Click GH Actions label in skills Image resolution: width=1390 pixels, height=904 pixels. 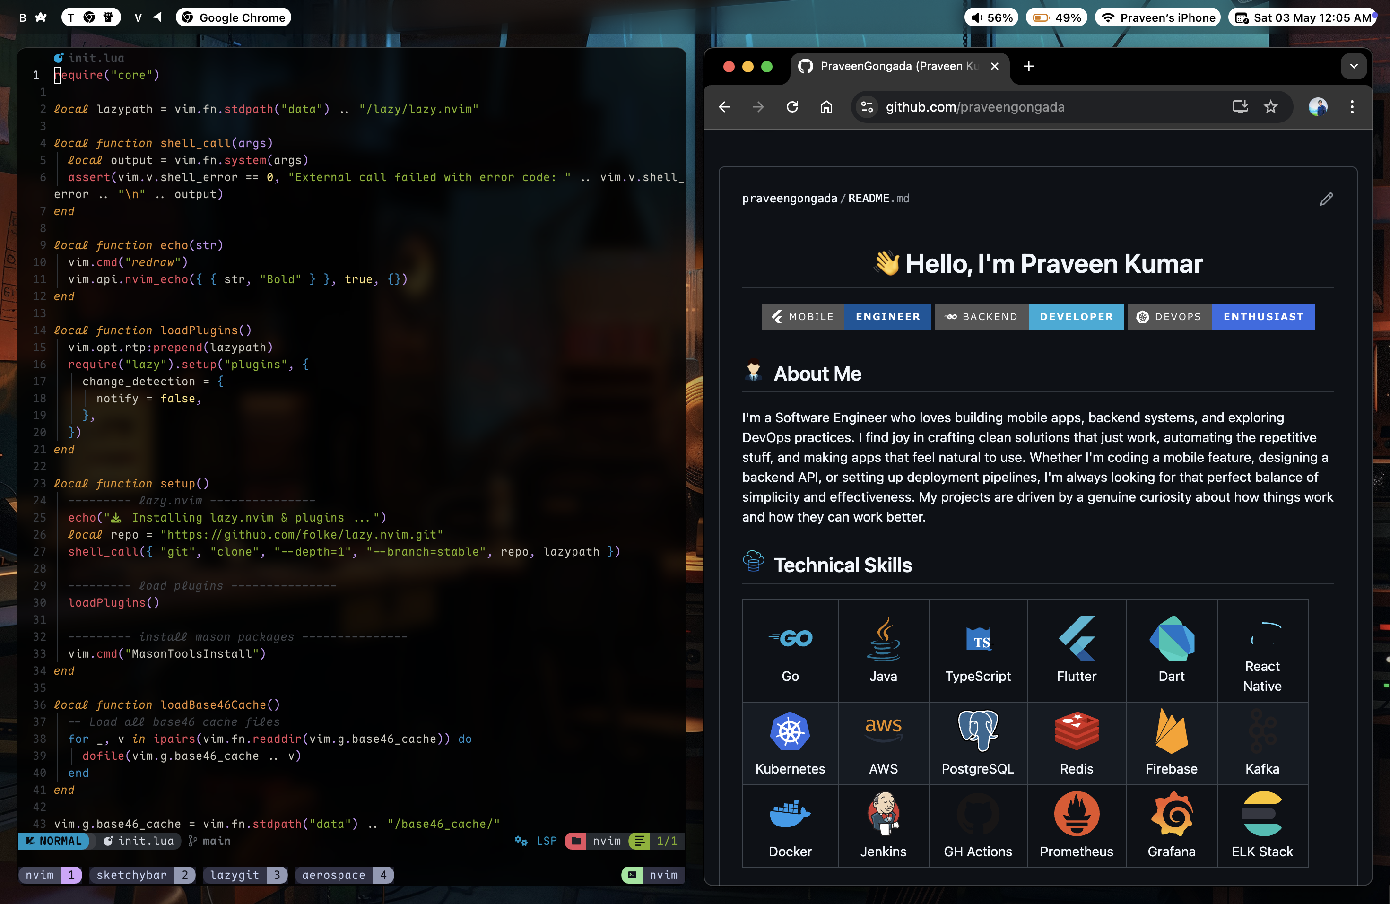[978, 852]
